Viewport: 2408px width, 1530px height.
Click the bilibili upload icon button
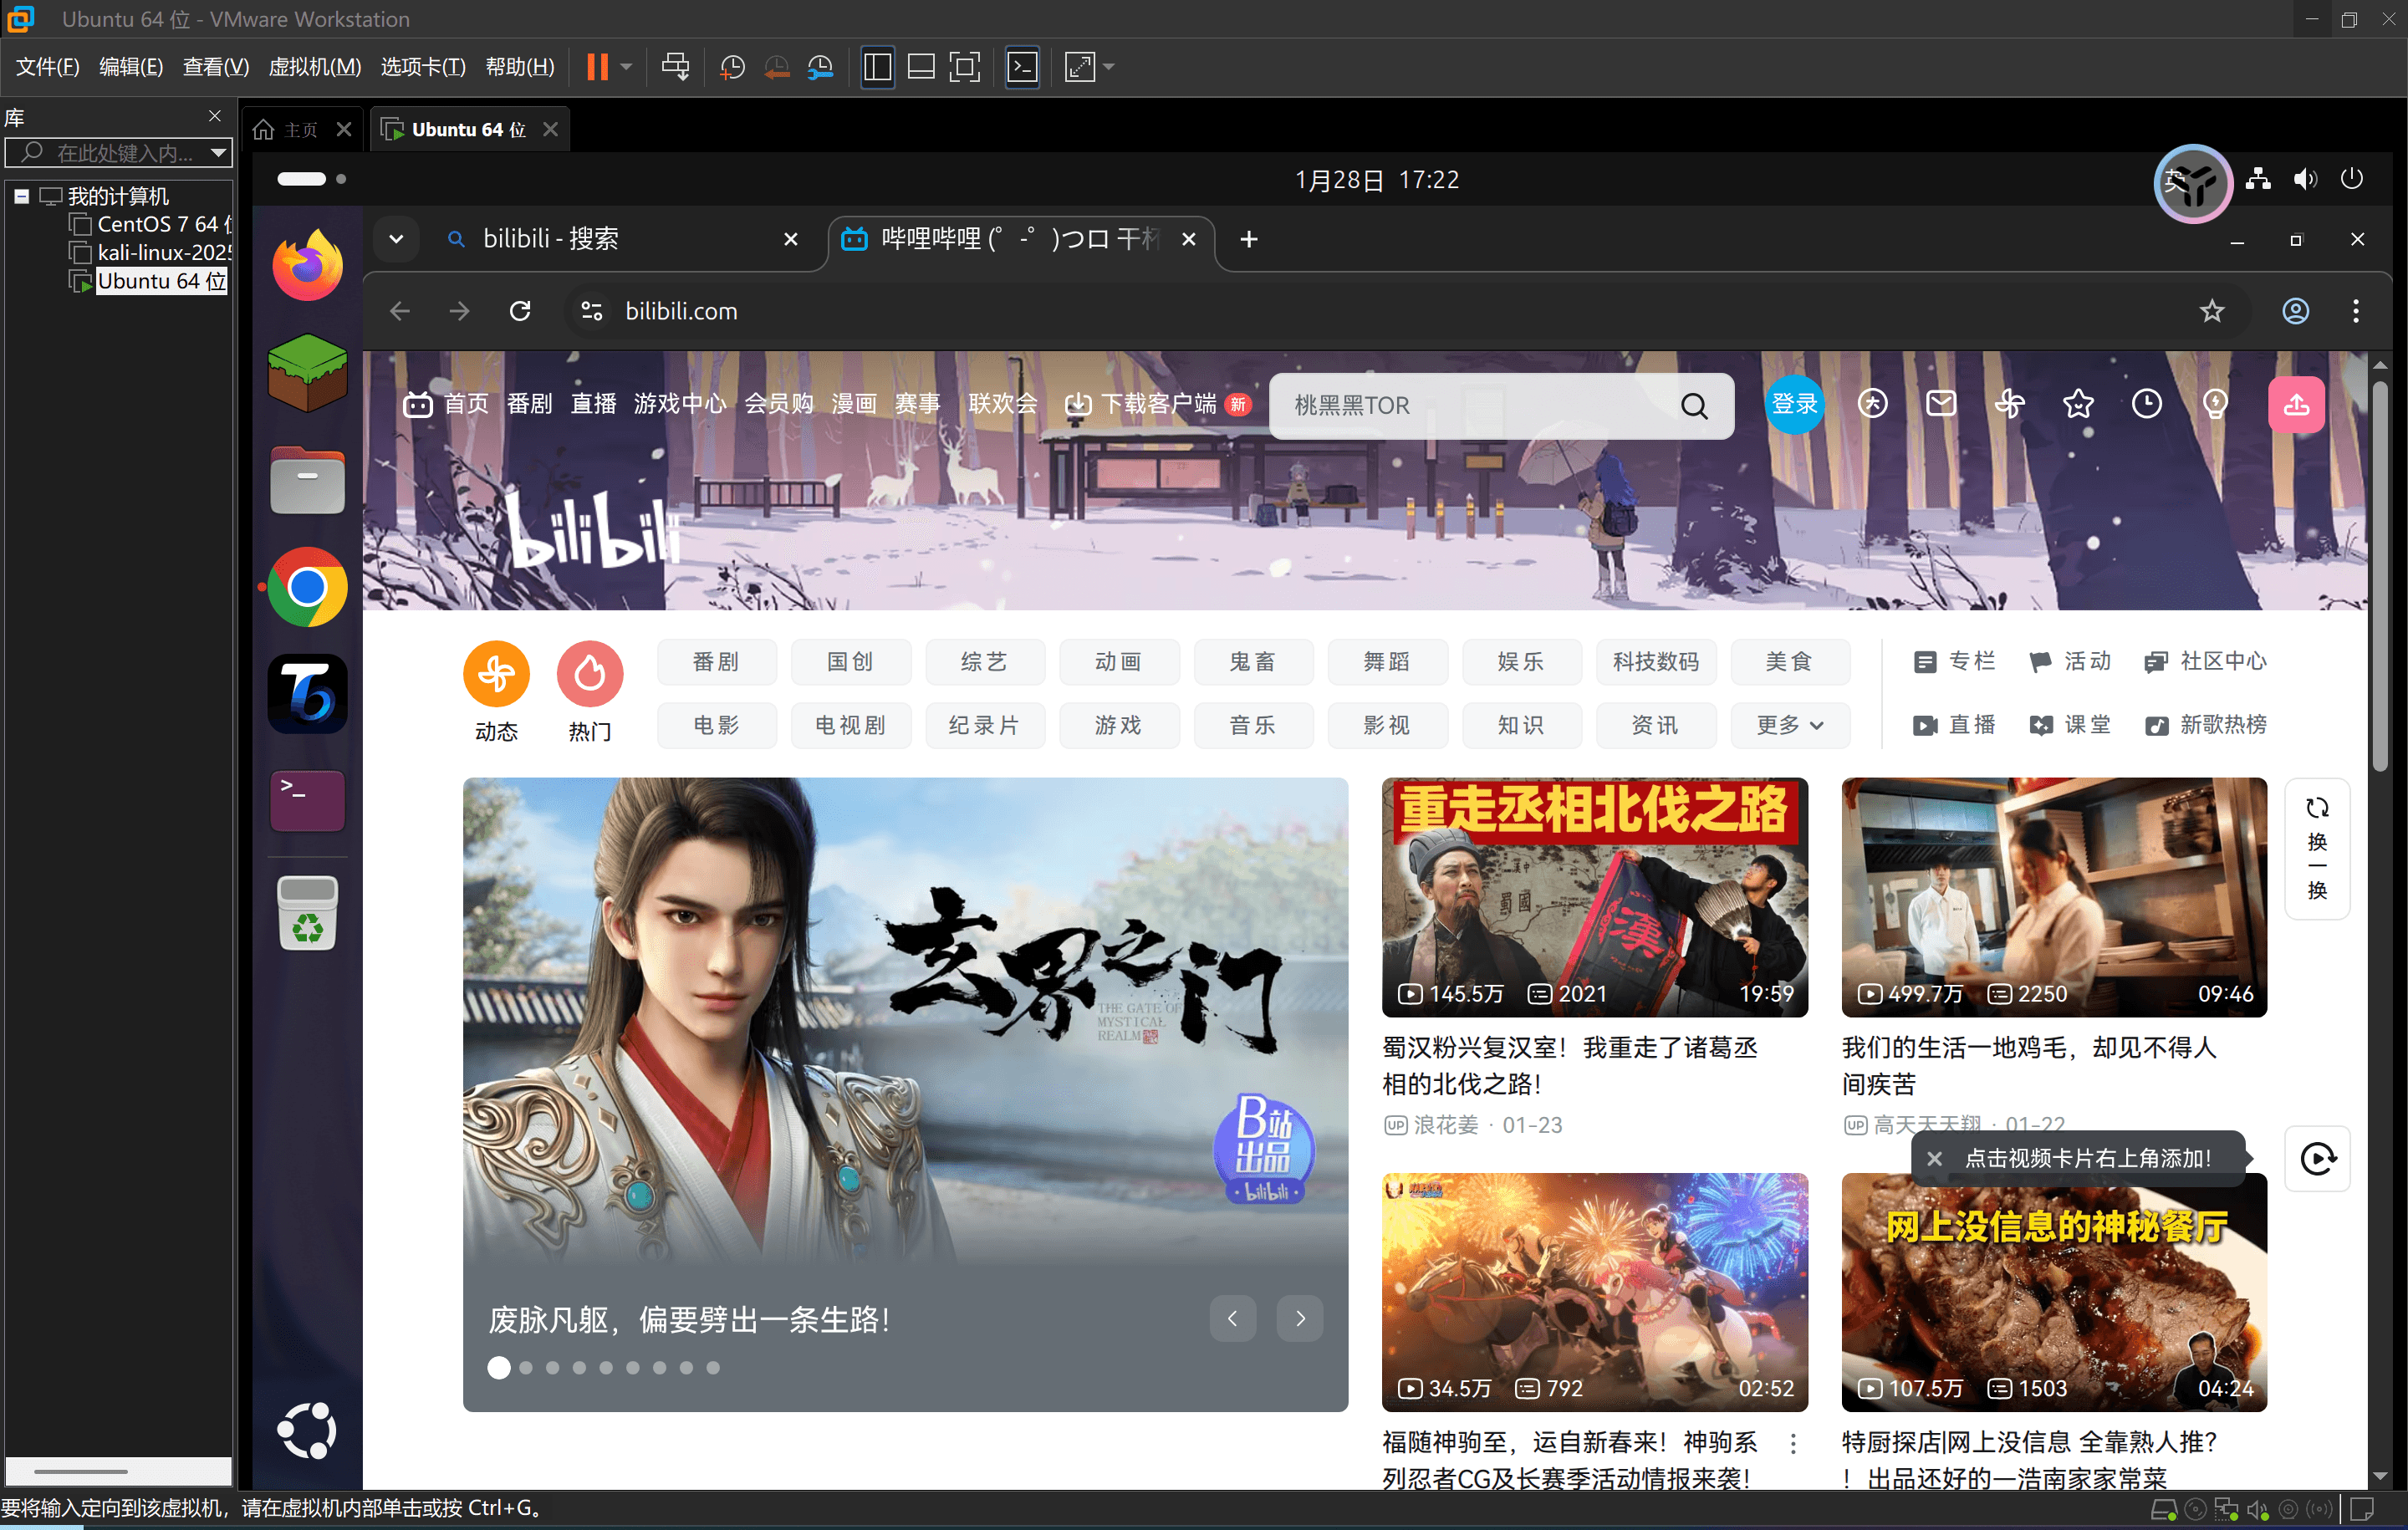2295,404
